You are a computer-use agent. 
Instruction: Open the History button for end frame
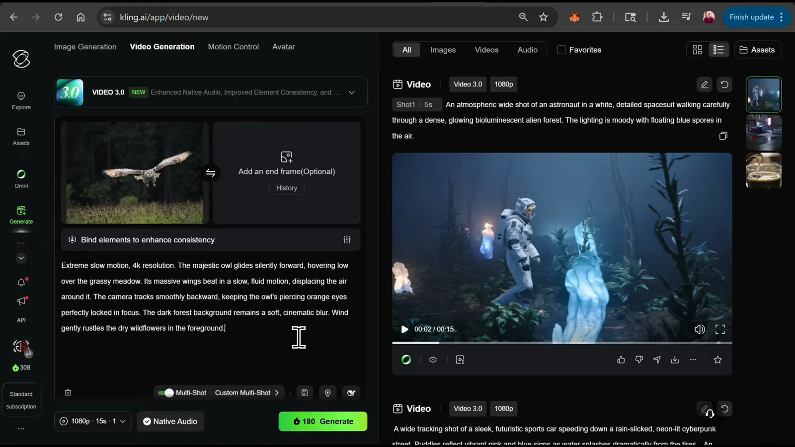(287, 188)
